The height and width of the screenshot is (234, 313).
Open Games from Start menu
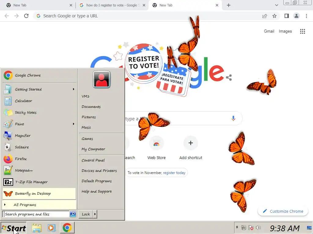pyautogui.click(x=87, y=139)
